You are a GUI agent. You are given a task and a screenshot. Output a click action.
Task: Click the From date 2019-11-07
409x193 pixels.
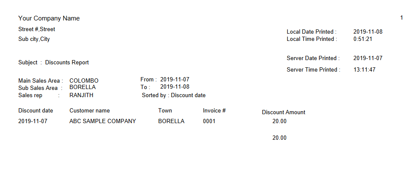click(x=175, y=79)
